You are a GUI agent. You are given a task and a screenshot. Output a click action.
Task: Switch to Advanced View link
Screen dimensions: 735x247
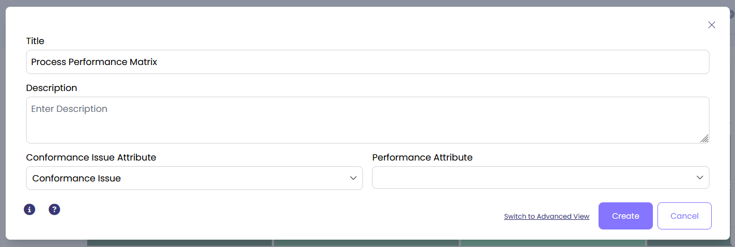[546, 216]
